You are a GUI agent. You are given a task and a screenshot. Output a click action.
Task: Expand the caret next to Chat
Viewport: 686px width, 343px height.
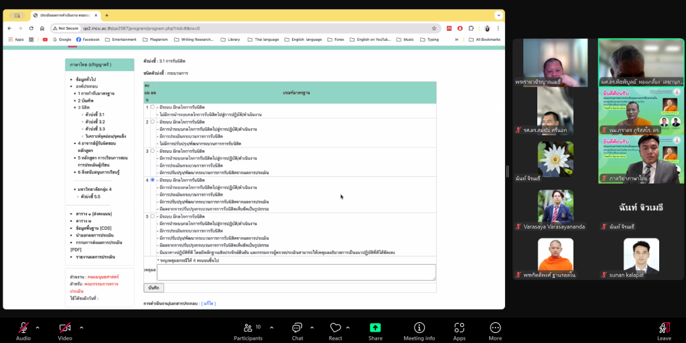click(312, 327)
